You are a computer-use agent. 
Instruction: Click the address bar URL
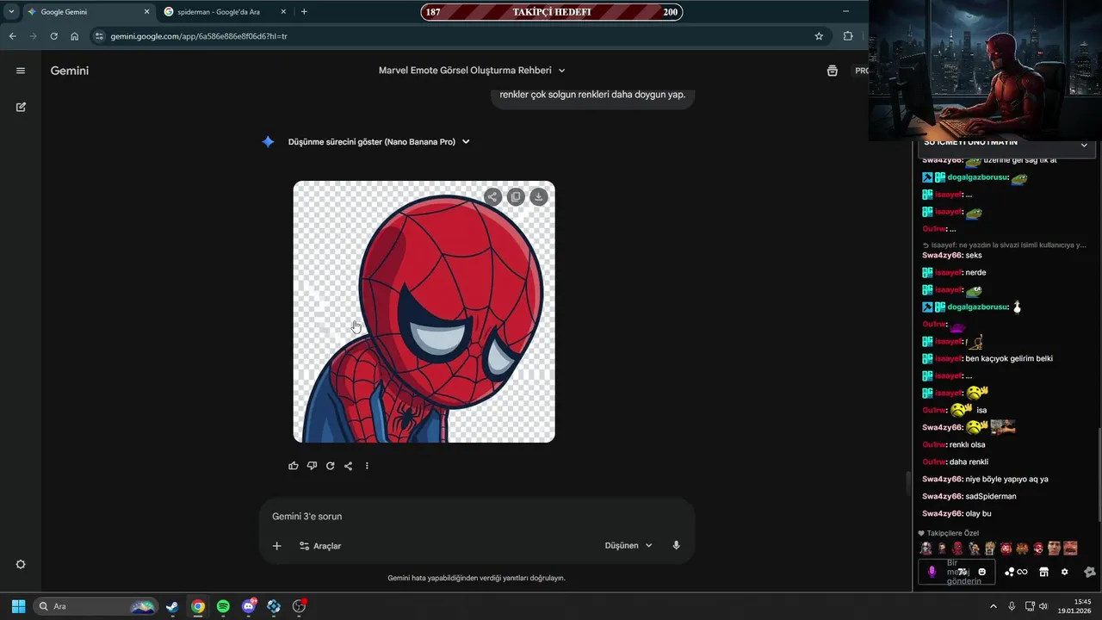point(199,36)
